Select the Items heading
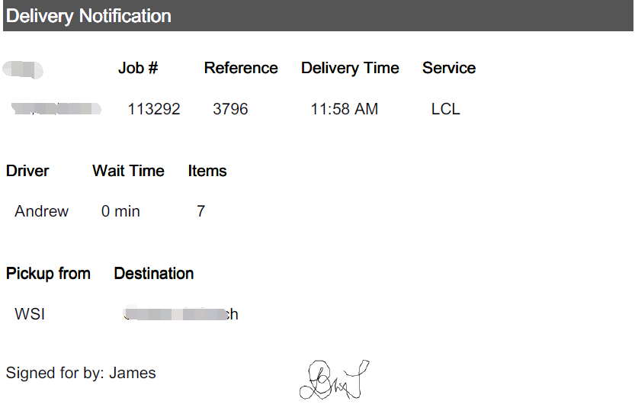Image resolution: width=635 pixels, height=414 pixels. [x=207, y=171]
